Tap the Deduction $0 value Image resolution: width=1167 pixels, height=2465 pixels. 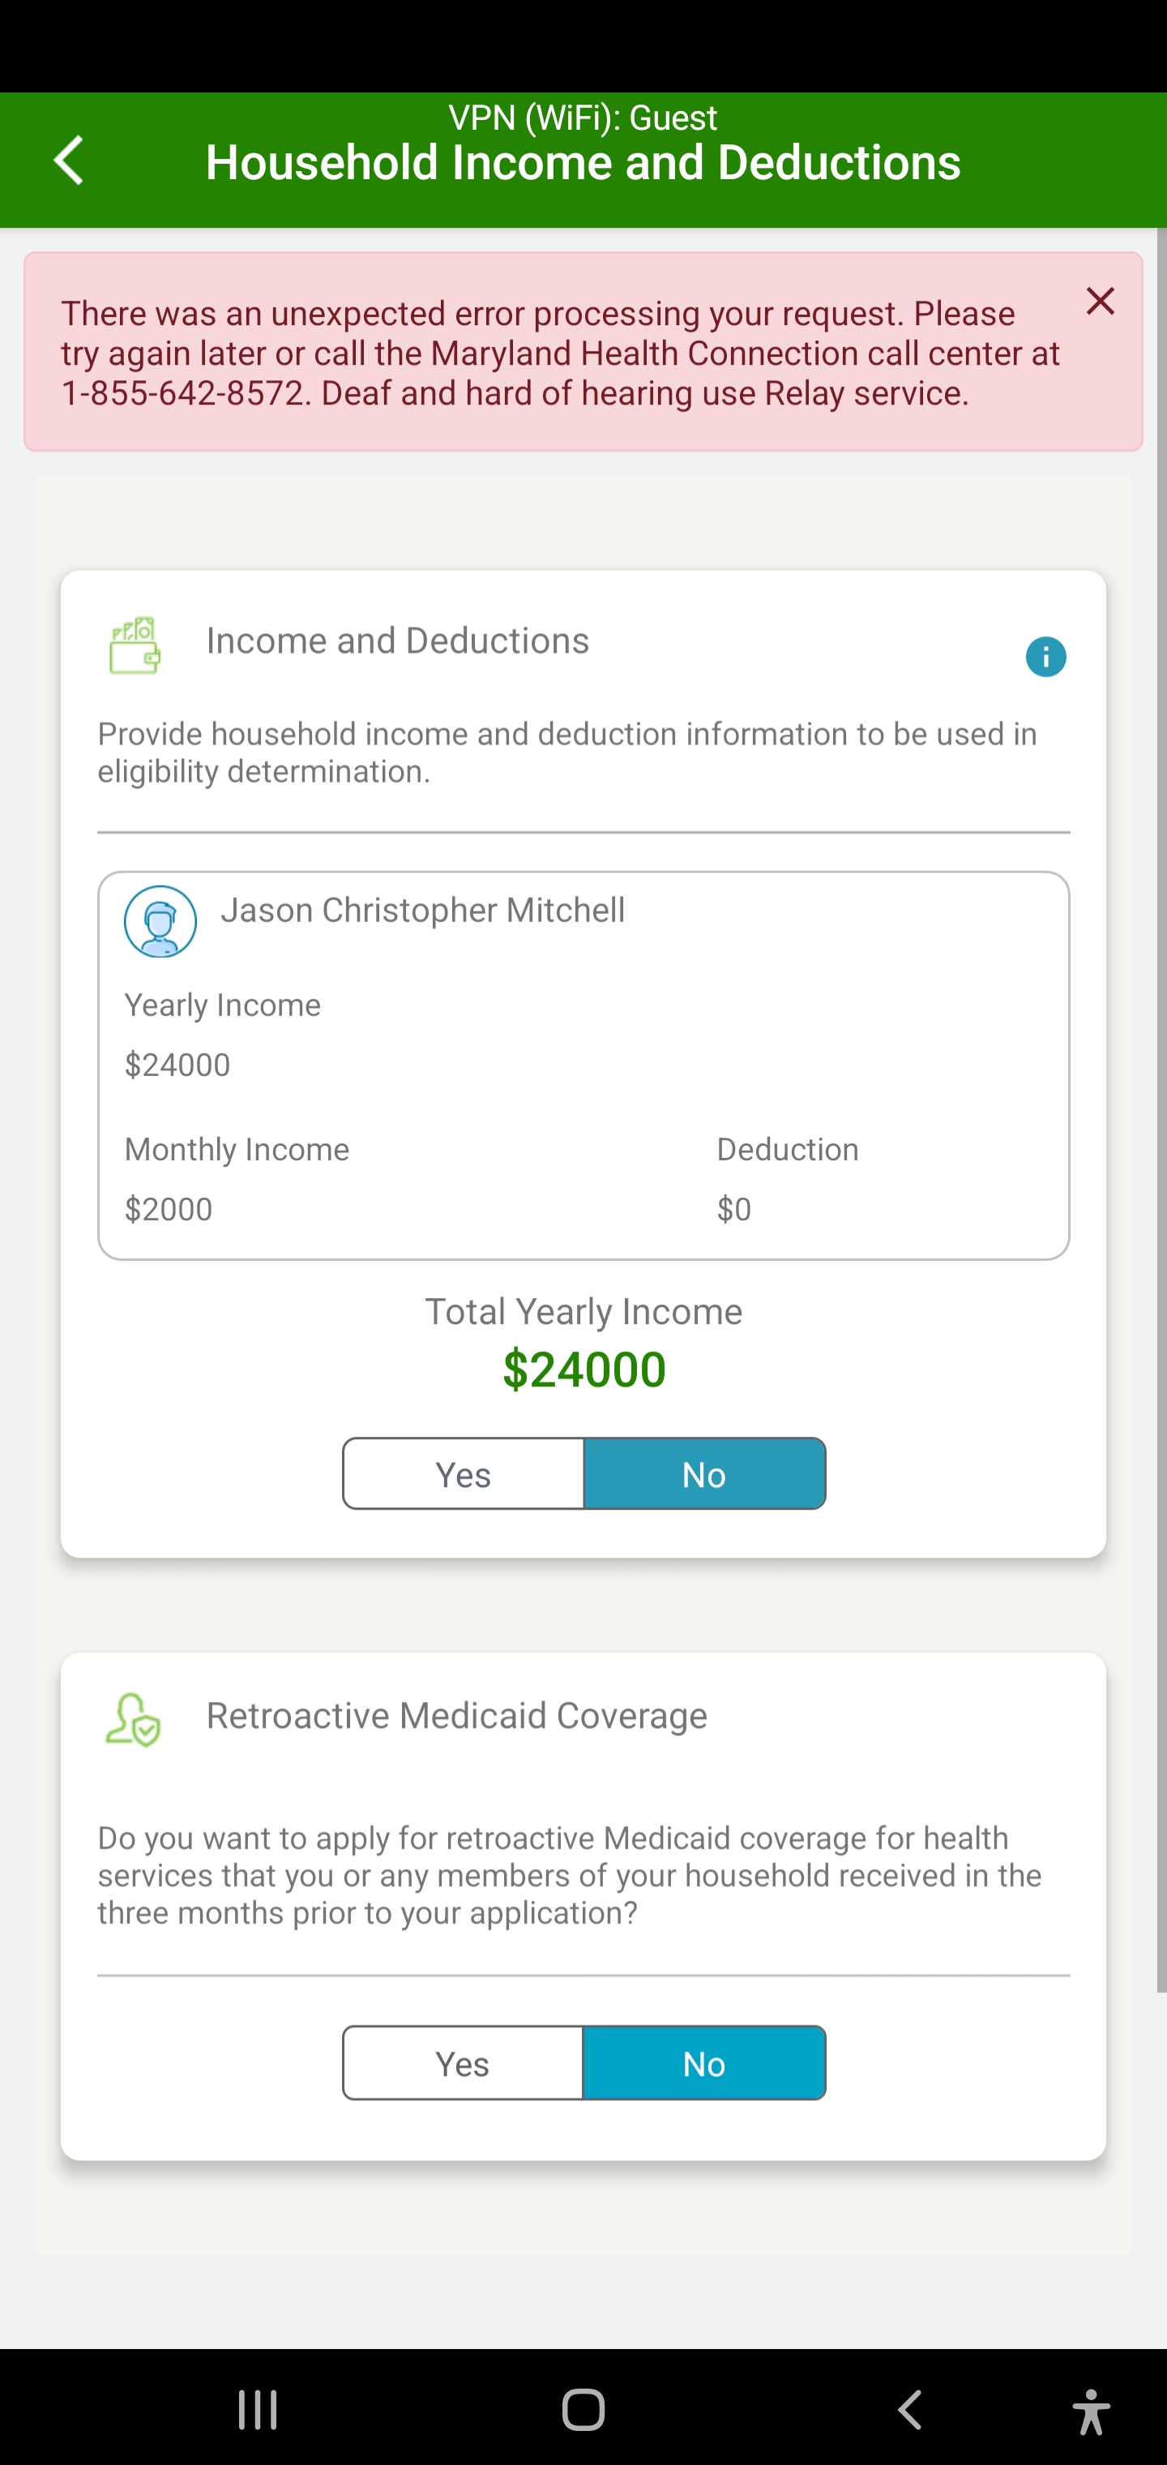[x=733, y=1210]
